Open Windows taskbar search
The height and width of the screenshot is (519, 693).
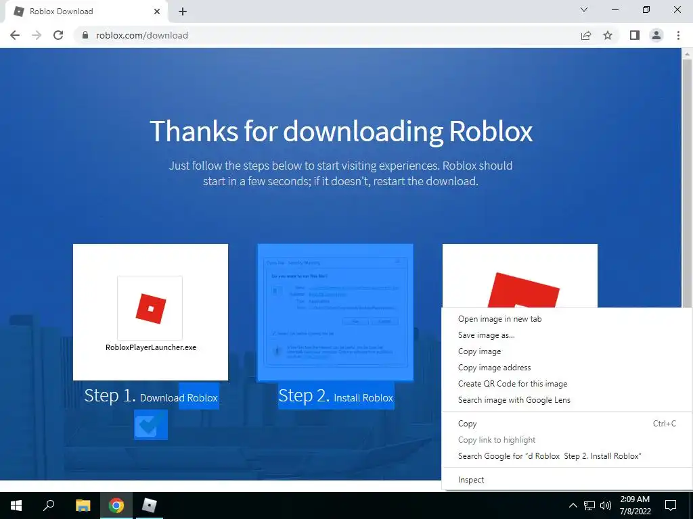pyautogui.click(x=49, y=505)
